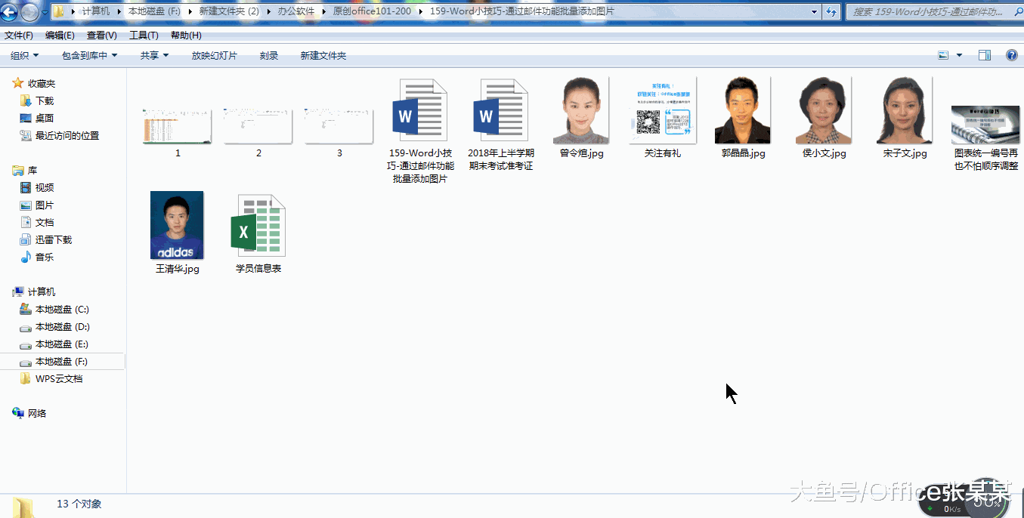The image size is (1024, 518).
Task: Expand the address bar history dropdown
Action: click(814, 12)
